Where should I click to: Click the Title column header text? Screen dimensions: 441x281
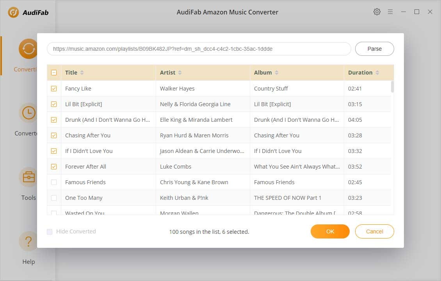[71, 73]
